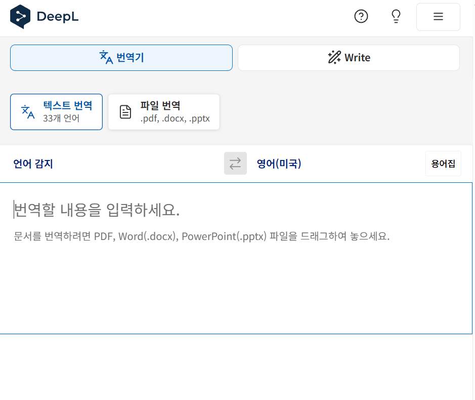Click the file translation document icon

pos(124,111)
